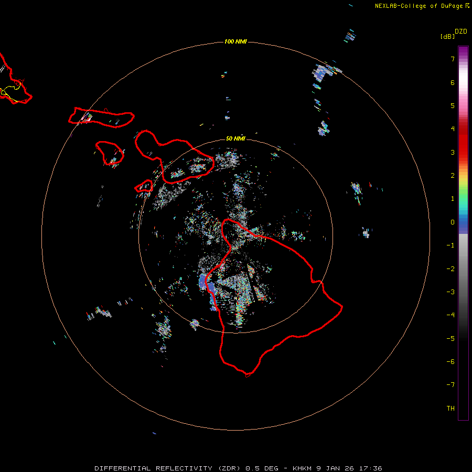Click the KHKM station identifier in caption
The height and width of the screenshot is (472, 472).
[x=302, y=468]
